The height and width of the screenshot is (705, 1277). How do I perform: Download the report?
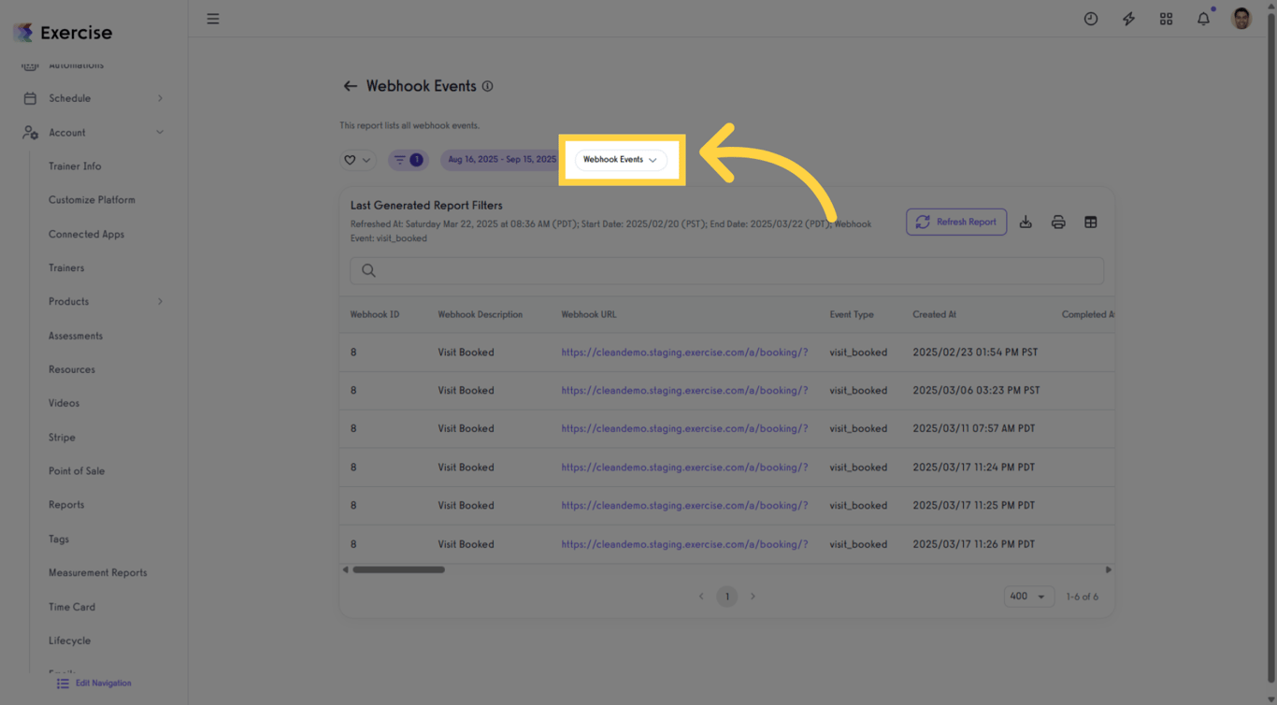[x=1026, y=222]
